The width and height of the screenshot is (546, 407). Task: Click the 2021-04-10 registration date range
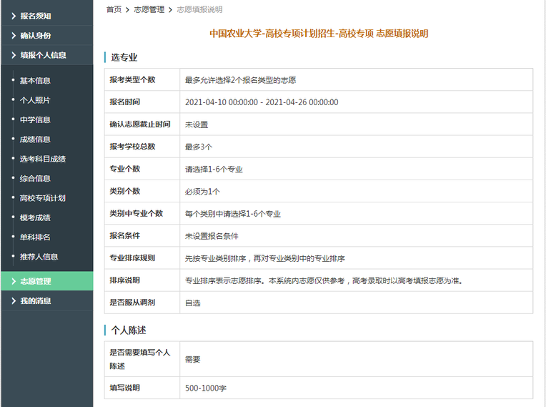(x=262, y=102)
